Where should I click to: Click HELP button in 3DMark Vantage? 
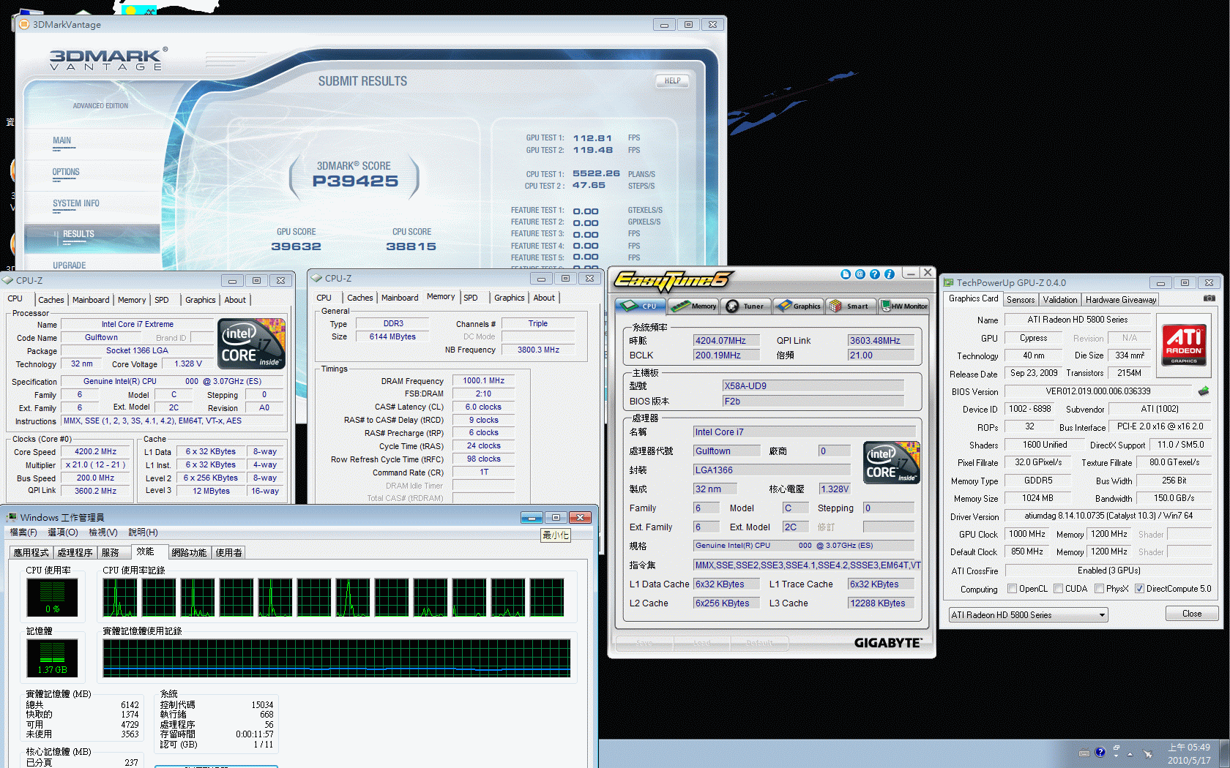point(672,80)
